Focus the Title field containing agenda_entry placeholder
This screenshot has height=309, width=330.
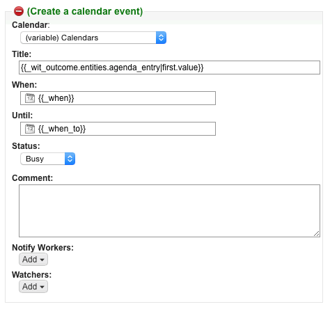(169, 68)
